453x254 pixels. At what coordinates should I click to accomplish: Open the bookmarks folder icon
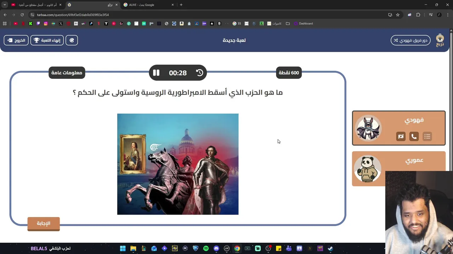(288, 24)
